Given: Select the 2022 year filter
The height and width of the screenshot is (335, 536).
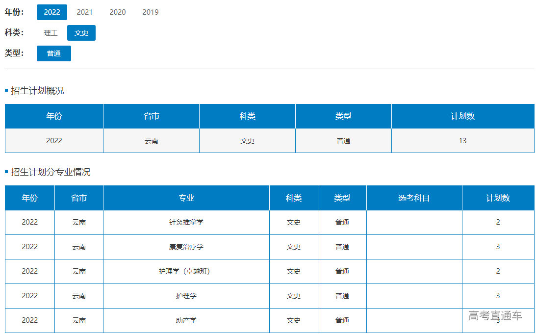Looking at the screenshot, I should (52, 12).
